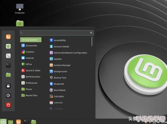Log out using the circular arrow icon

pyautogui.click(x=8, y=95)
